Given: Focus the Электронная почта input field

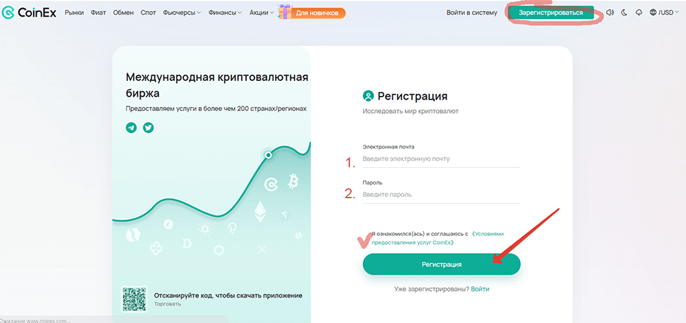Looking at the screenshot, I should point(441,159).
